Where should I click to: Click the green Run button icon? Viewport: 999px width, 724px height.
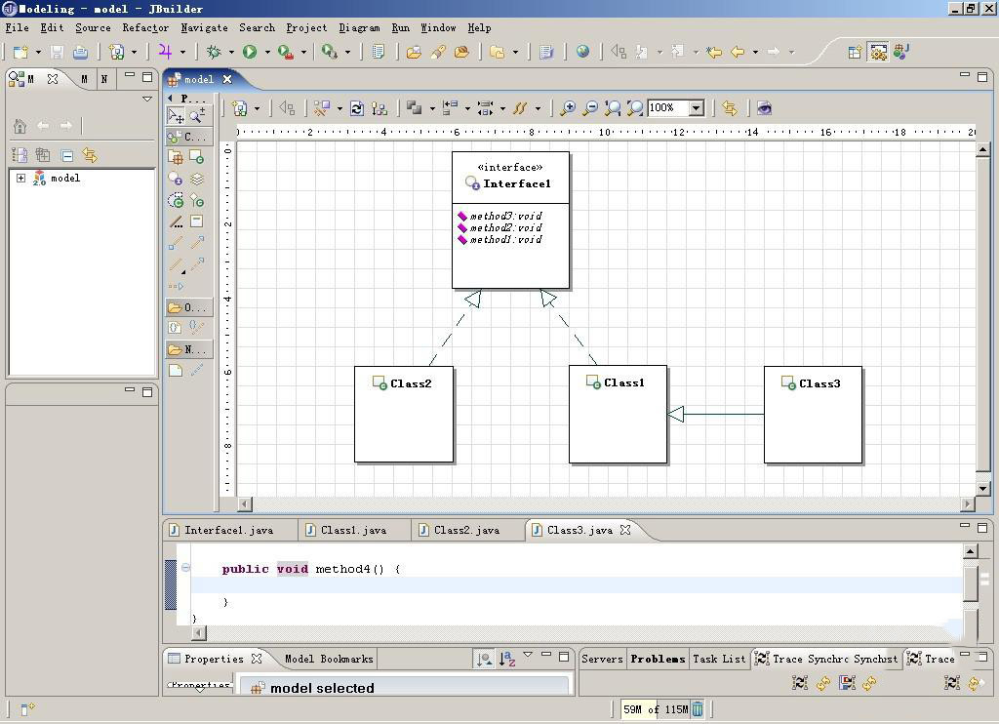point(250,52)
